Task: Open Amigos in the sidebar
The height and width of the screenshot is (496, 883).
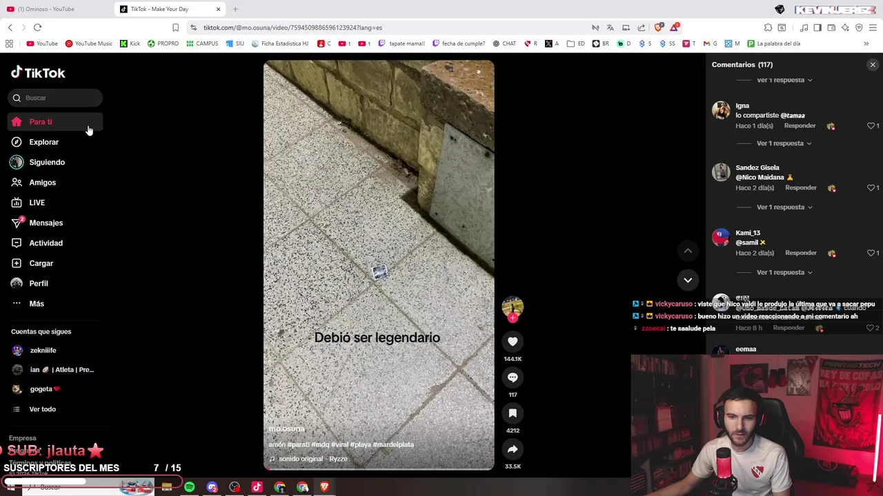Action: click(x=42, y=183)
